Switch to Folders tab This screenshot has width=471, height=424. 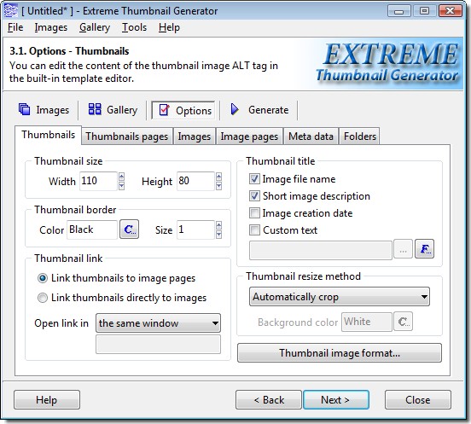(x=360, y=136)
